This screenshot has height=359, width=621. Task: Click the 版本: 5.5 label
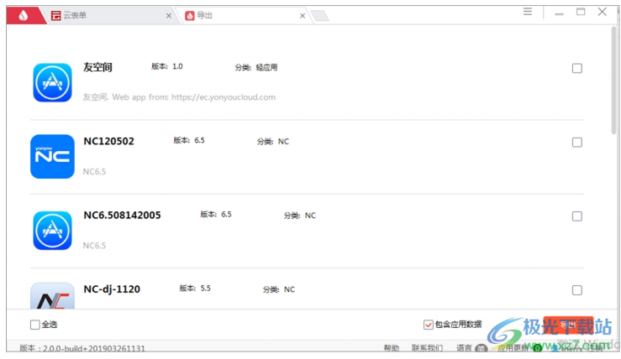point(195,289)
